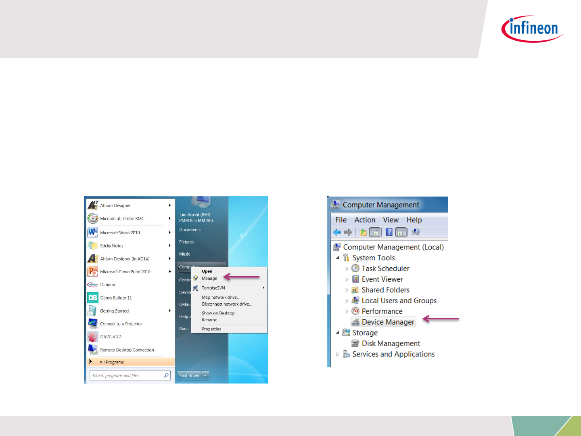581x436 pixels.
Task: Expand the Local Users and Groups triangle
Action: (347, 301)
